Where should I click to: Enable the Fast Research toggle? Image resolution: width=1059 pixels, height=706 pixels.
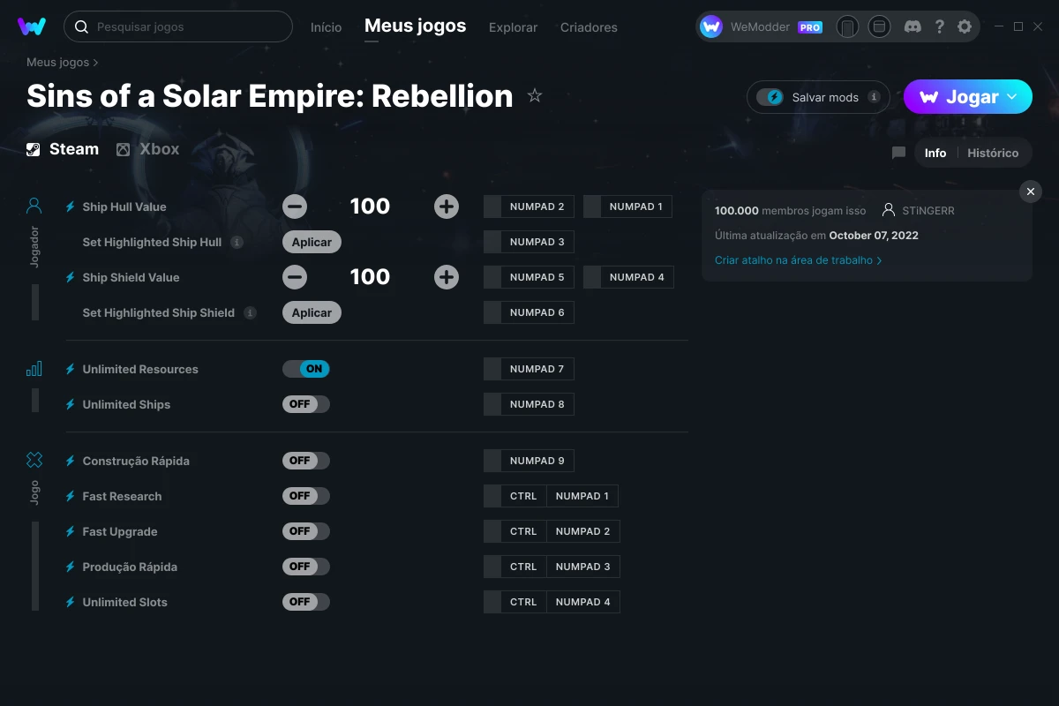(x=306, y=496)
